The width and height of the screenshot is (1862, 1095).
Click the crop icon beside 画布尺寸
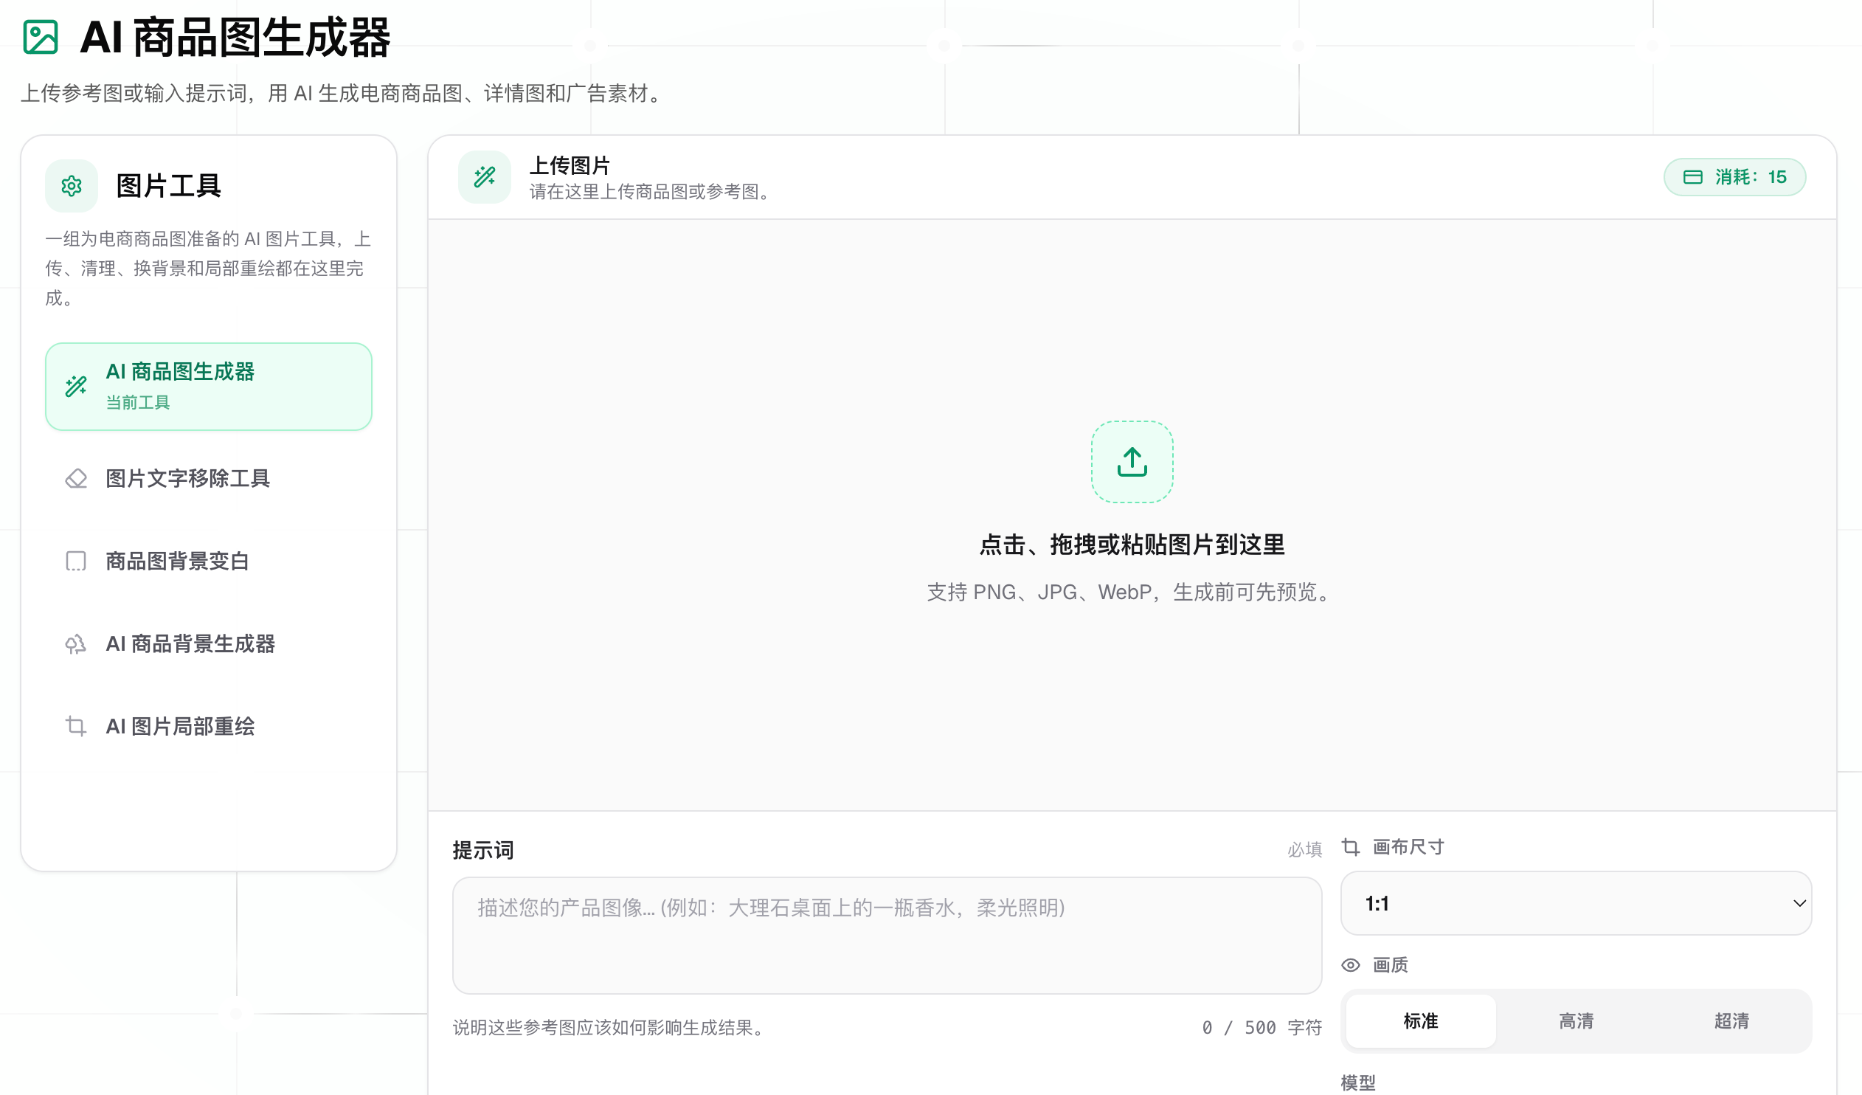point(1351,847)
